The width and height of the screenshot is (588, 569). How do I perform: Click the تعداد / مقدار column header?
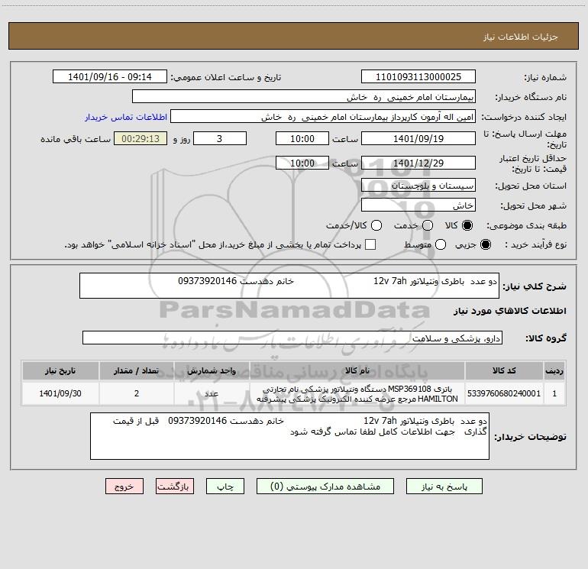tap(137, 370)
